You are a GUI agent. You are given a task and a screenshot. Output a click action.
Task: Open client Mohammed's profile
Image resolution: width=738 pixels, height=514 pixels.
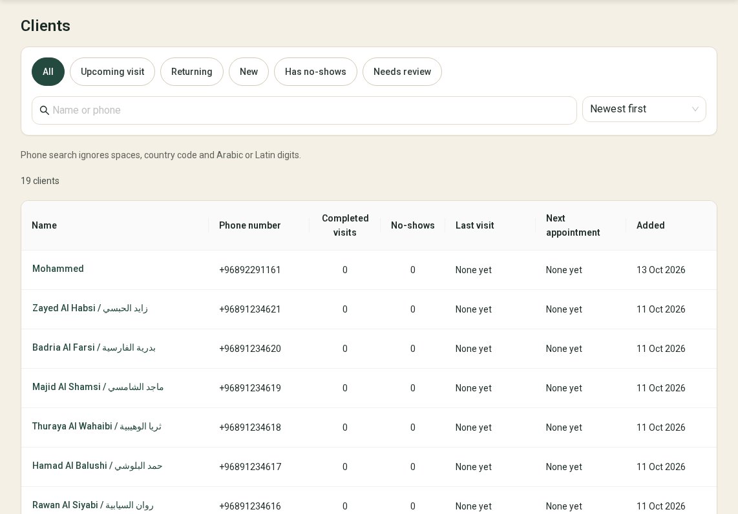pos(58,269)
